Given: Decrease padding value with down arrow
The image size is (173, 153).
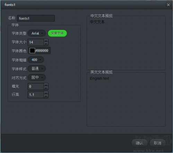Looking at the screenshot, I should [46, 88].
